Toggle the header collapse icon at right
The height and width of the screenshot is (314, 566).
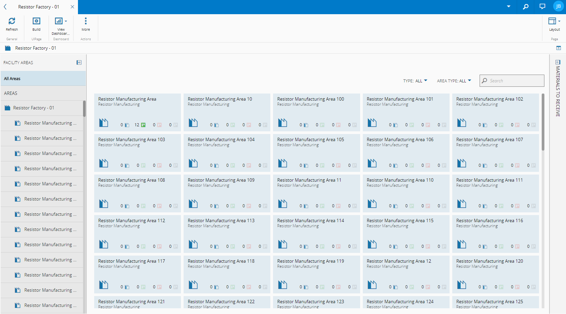click(559, 48)
